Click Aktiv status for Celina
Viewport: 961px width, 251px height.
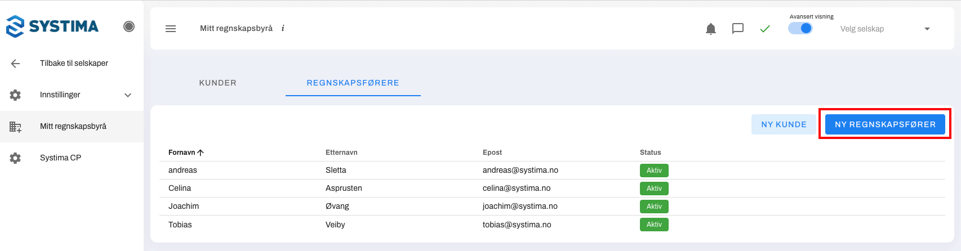pos(654,189)
